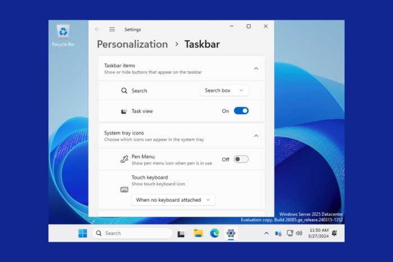Enable the Pen Menu toggle
The width and height of the screenshot is (393, 262).
pos(241,159)
